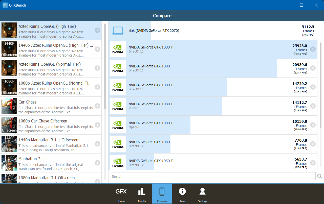324x204 pixels.
Task: Open details arrow for GTX 1050 Ti DirectX 12
Action: click(313, 163)
